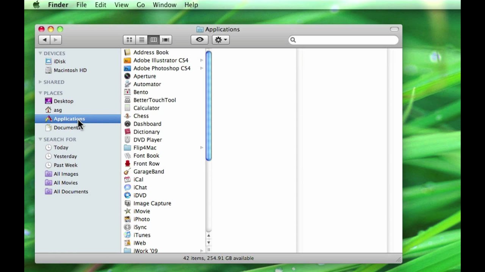485x272 pixels.
Task: Switch to list view
Action: [141, 40]
